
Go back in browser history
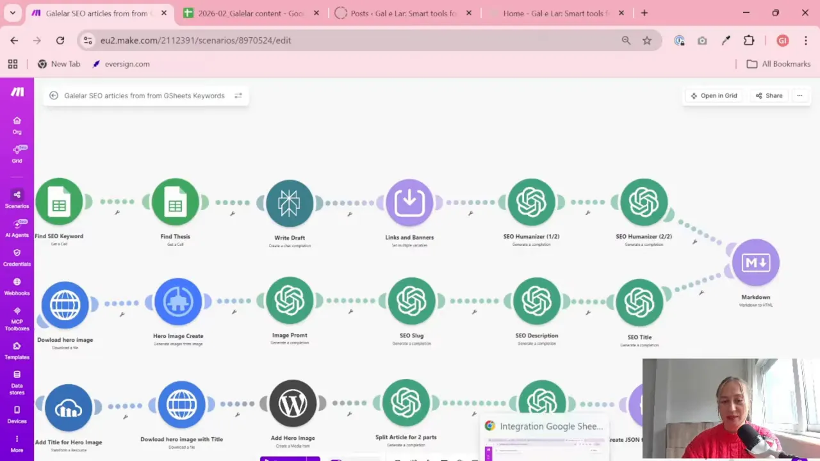pyautogui.click(x=14, y=40)
